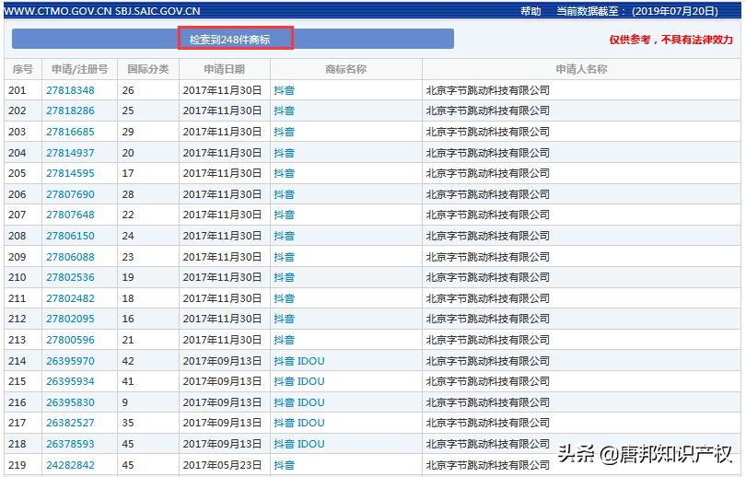
Task: Open registration number 27802482
Action: [x=70, y=298]
